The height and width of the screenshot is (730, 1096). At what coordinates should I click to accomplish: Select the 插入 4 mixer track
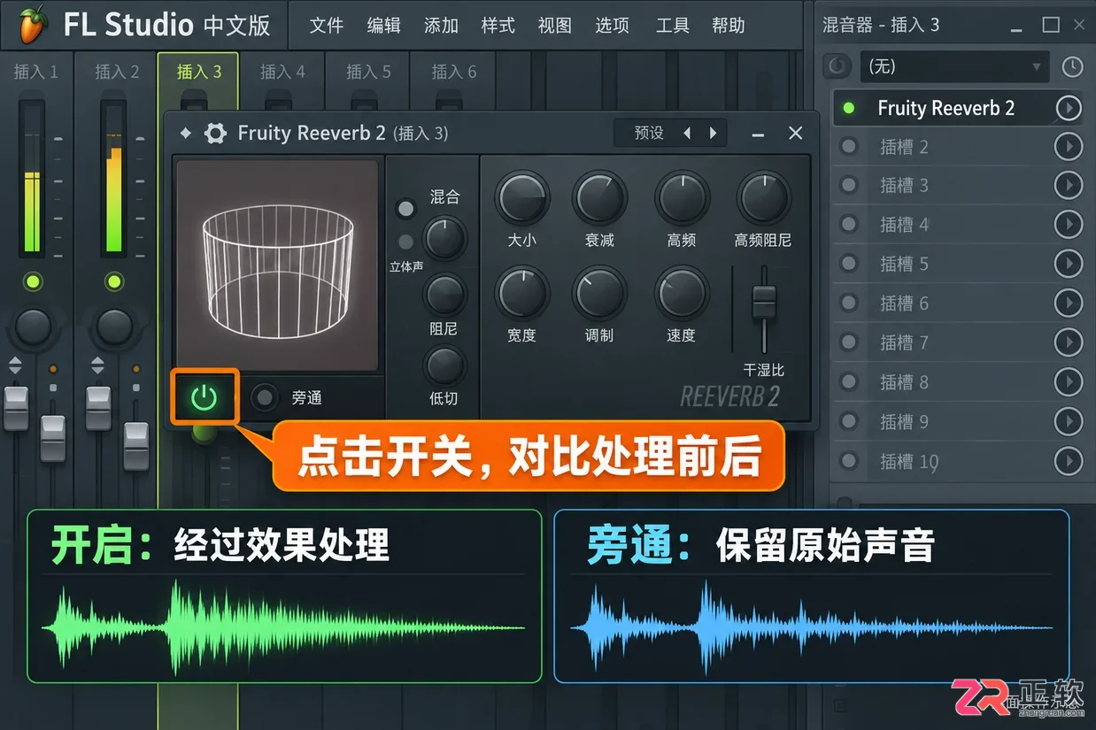point(282,72)
